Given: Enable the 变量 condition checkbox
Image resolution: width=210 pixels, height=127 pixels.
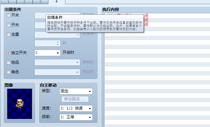Looking at the screenshot, I should click(8, 35).
